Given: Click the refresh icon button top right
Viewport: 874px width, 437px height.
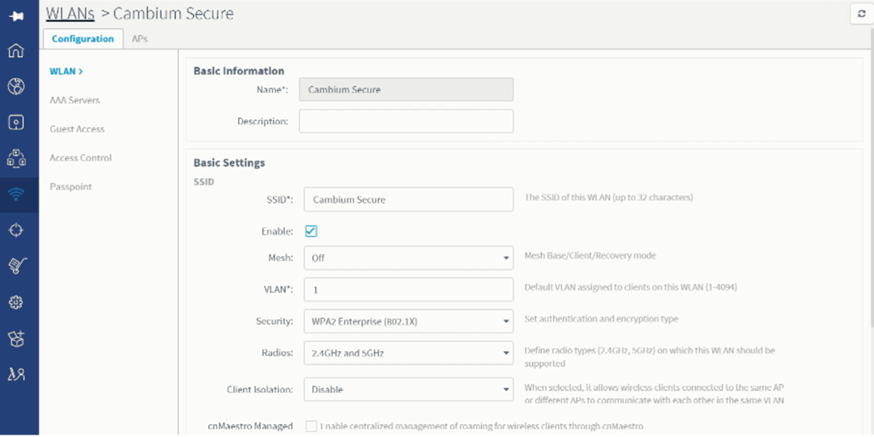Looking at the screenshot, I should pyautogui.click(x=861, y=14).
